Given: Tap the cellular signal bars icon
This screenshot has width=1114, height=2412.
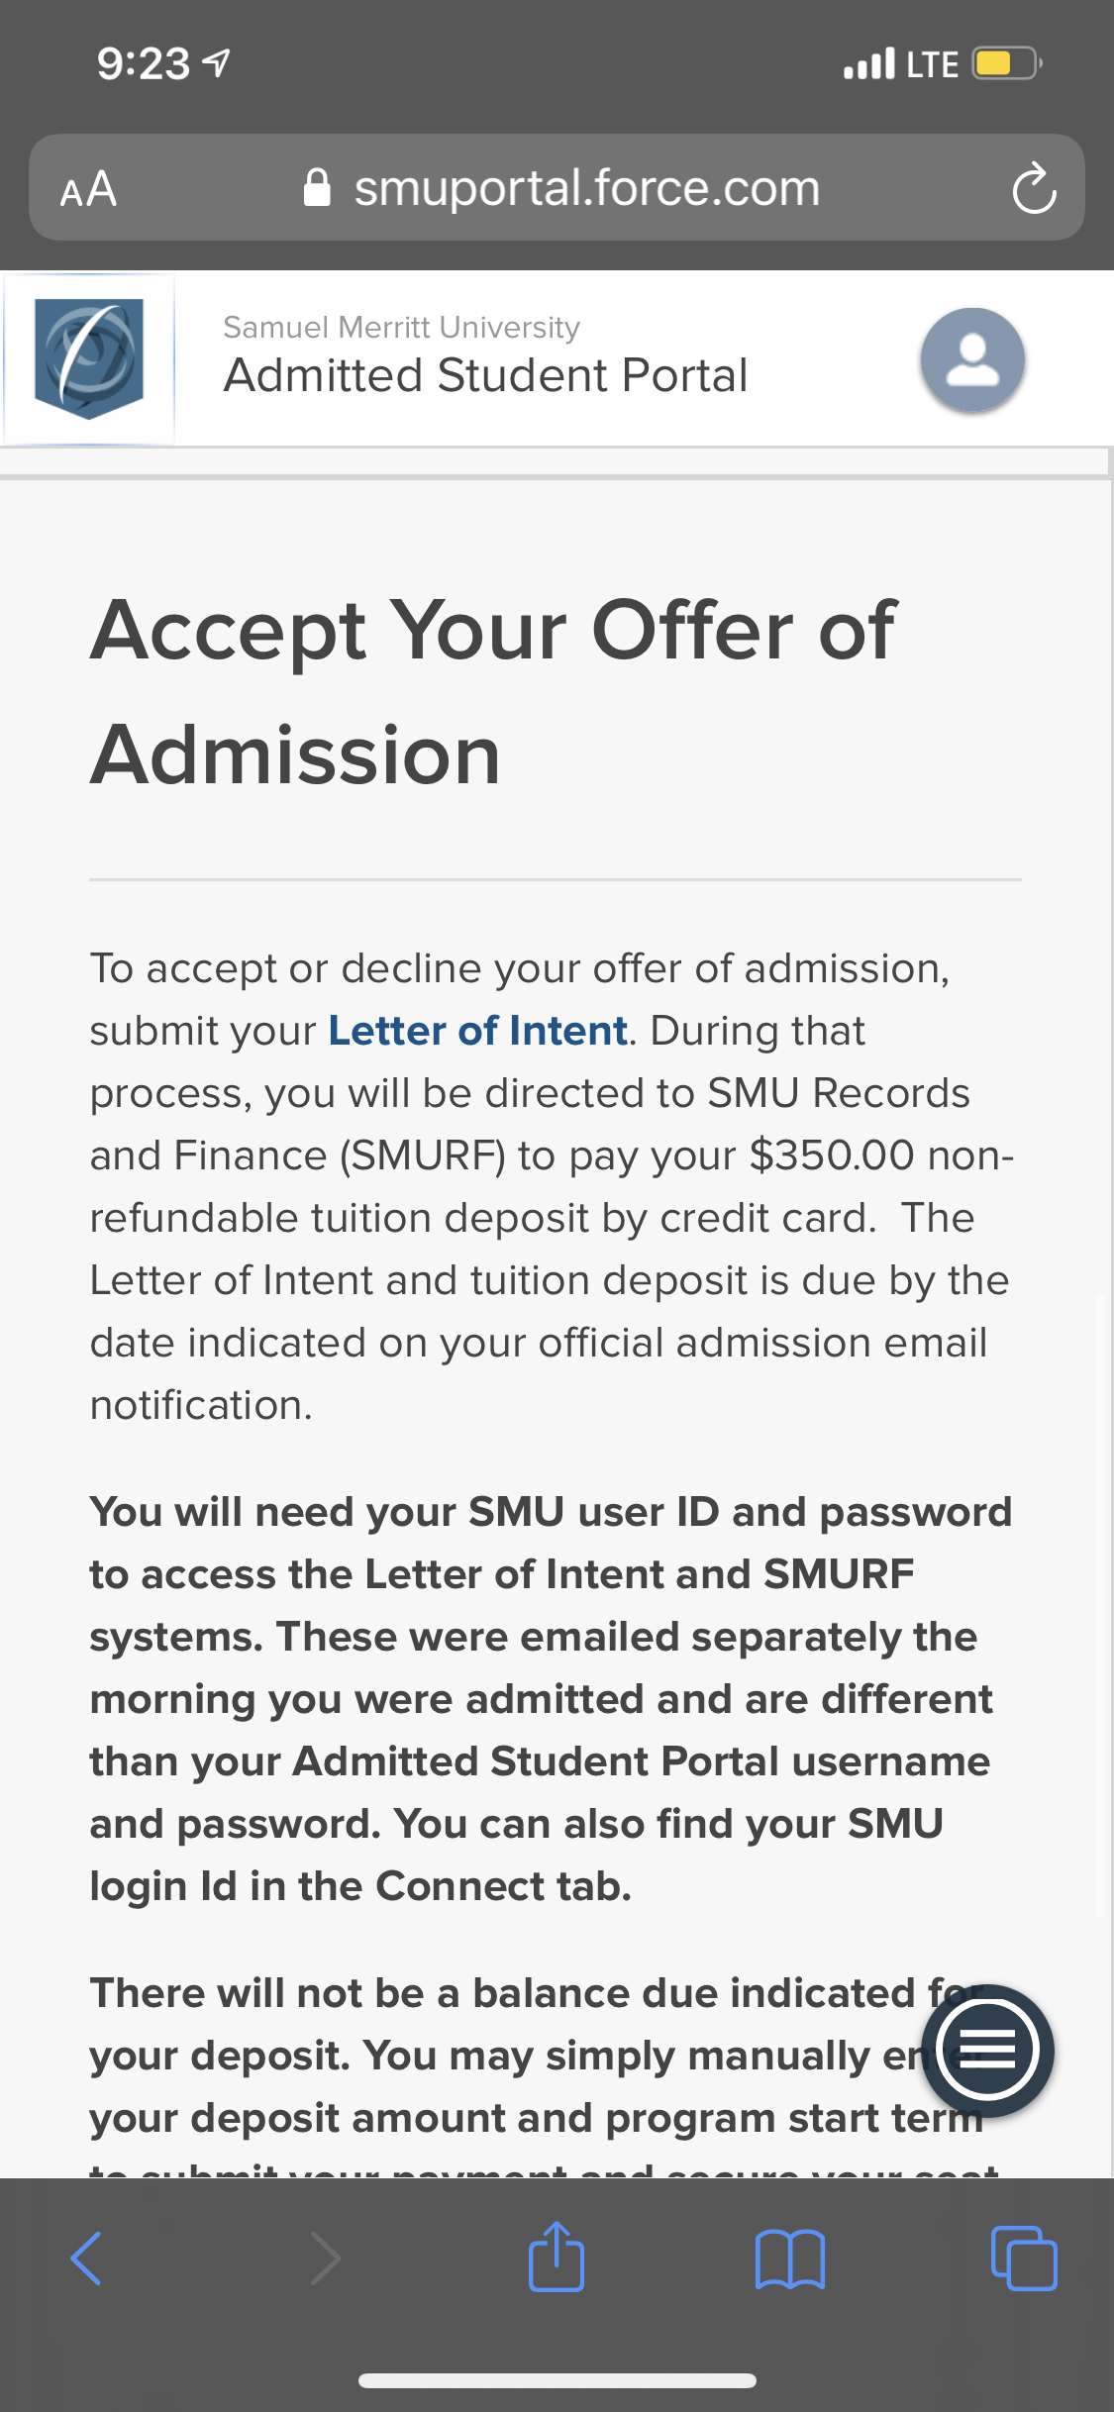Looking at the screenshot, I should pyautogui.click(x=869, y=63).
